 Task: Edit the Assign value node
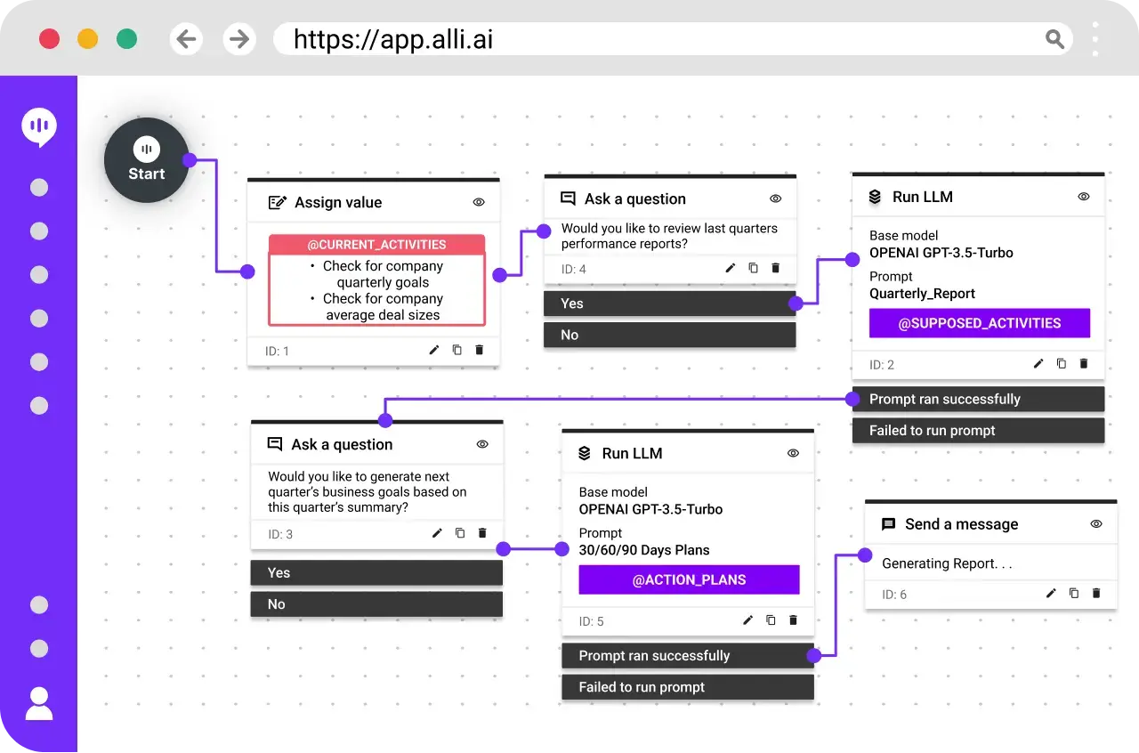pos(433,350)
